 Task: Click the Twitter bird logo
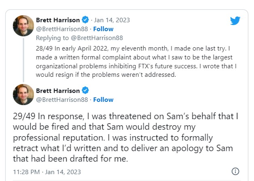click(x=235, y=21)
